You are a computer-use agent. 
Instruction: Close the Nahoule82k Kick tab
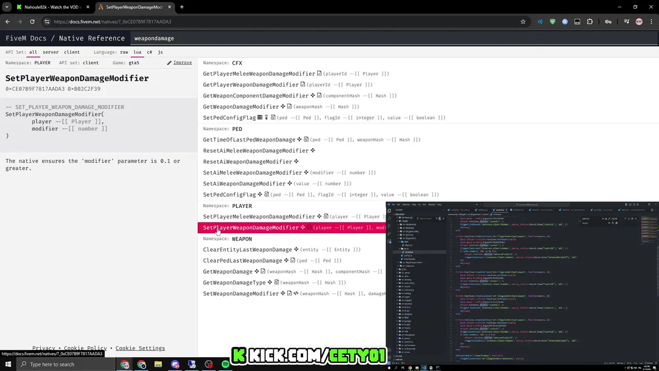tap(88, 7)
